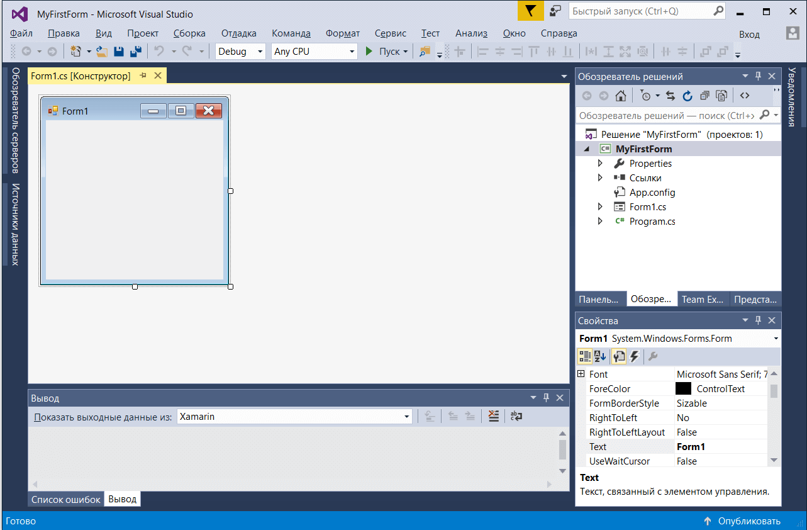Open the Xamarin output source dropdown
Viewport: 807px width, 530px height.
(406, 416)
